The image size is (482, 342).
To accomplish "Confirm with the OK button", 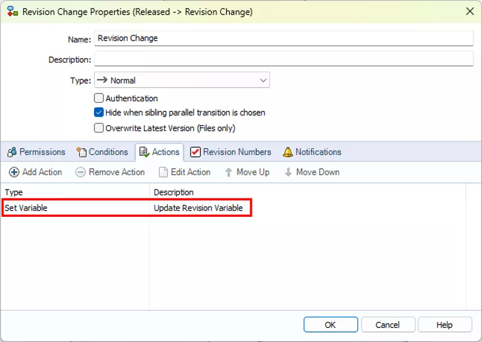I will tap(331, 325).
